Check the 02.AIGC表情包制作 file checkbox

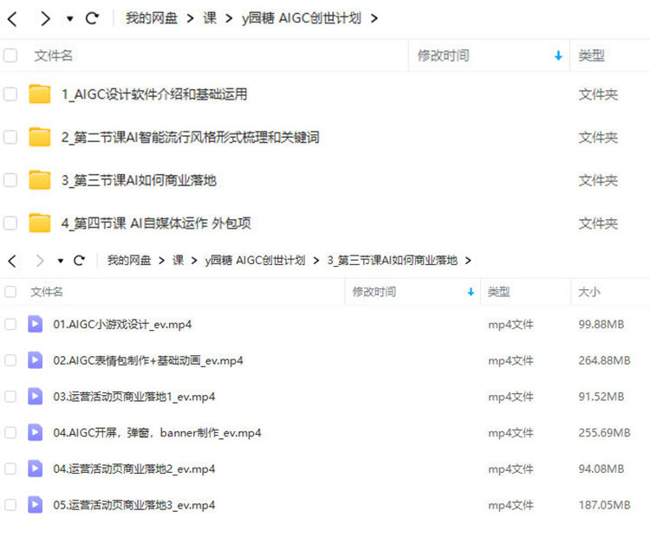[10, 360]
